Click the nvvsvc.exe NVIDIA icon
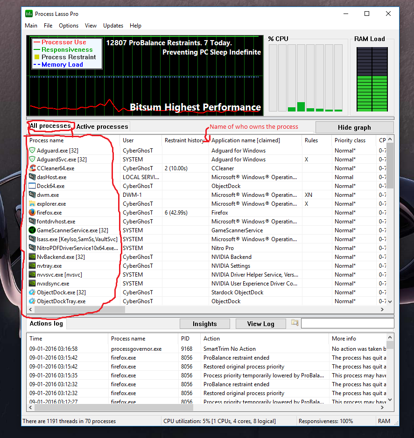 click(32, 275)
